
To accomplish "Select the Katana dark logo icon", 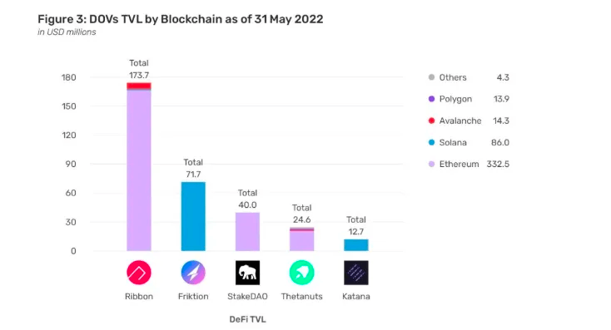I will [x=356, y=273].
